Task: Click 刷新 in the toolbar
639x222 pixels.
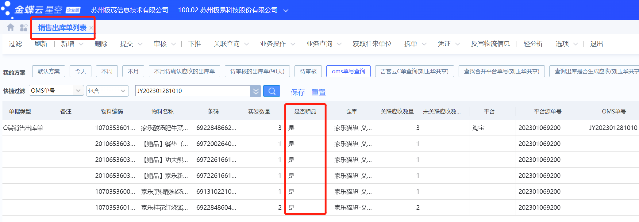Action: pos(41,44)
